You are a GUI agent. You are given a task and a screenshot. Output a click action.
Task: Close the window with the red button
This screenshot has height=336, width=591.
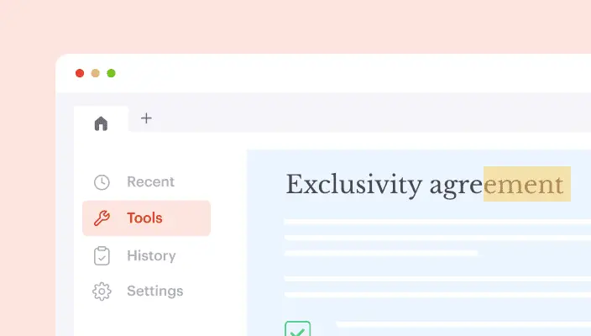pyautogui.click(x=80, y=73)
